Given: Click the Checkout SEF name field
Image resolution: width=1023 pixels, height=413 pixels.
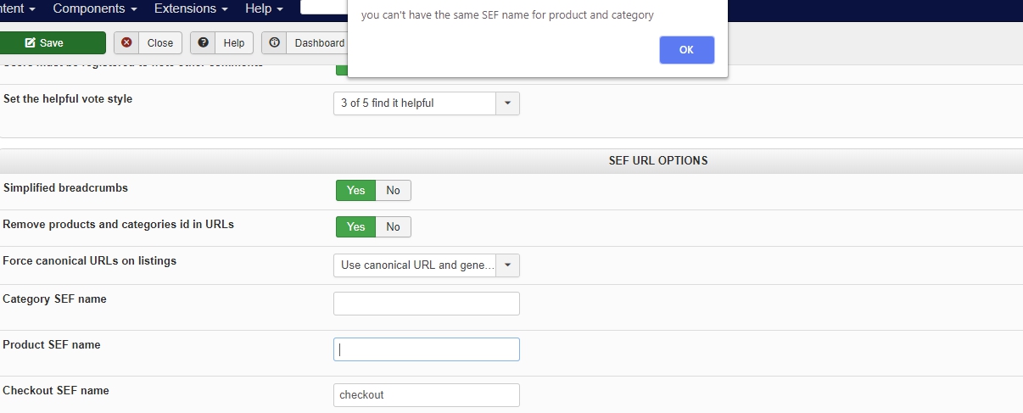Looking at the screenshot, I should pos(426,395).
